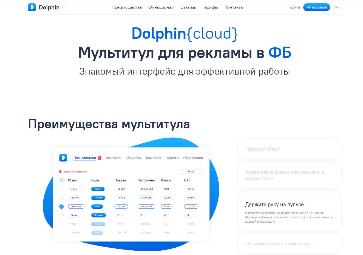
Task: Check the Марк row checkbox
Action: [61, 224]
